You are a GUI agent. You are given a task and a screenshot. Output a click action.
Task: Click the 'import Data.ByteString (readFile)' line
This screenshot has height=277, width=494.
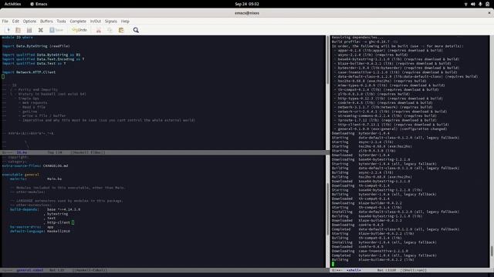[x=36, y=46]
